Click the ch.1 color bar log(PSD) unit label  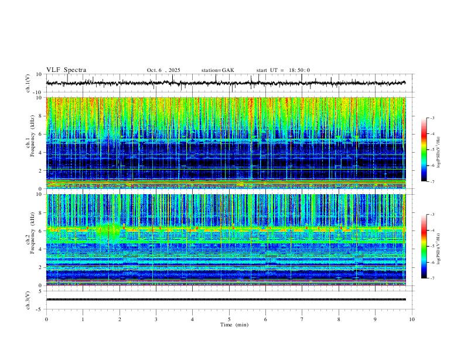(439, 153)
